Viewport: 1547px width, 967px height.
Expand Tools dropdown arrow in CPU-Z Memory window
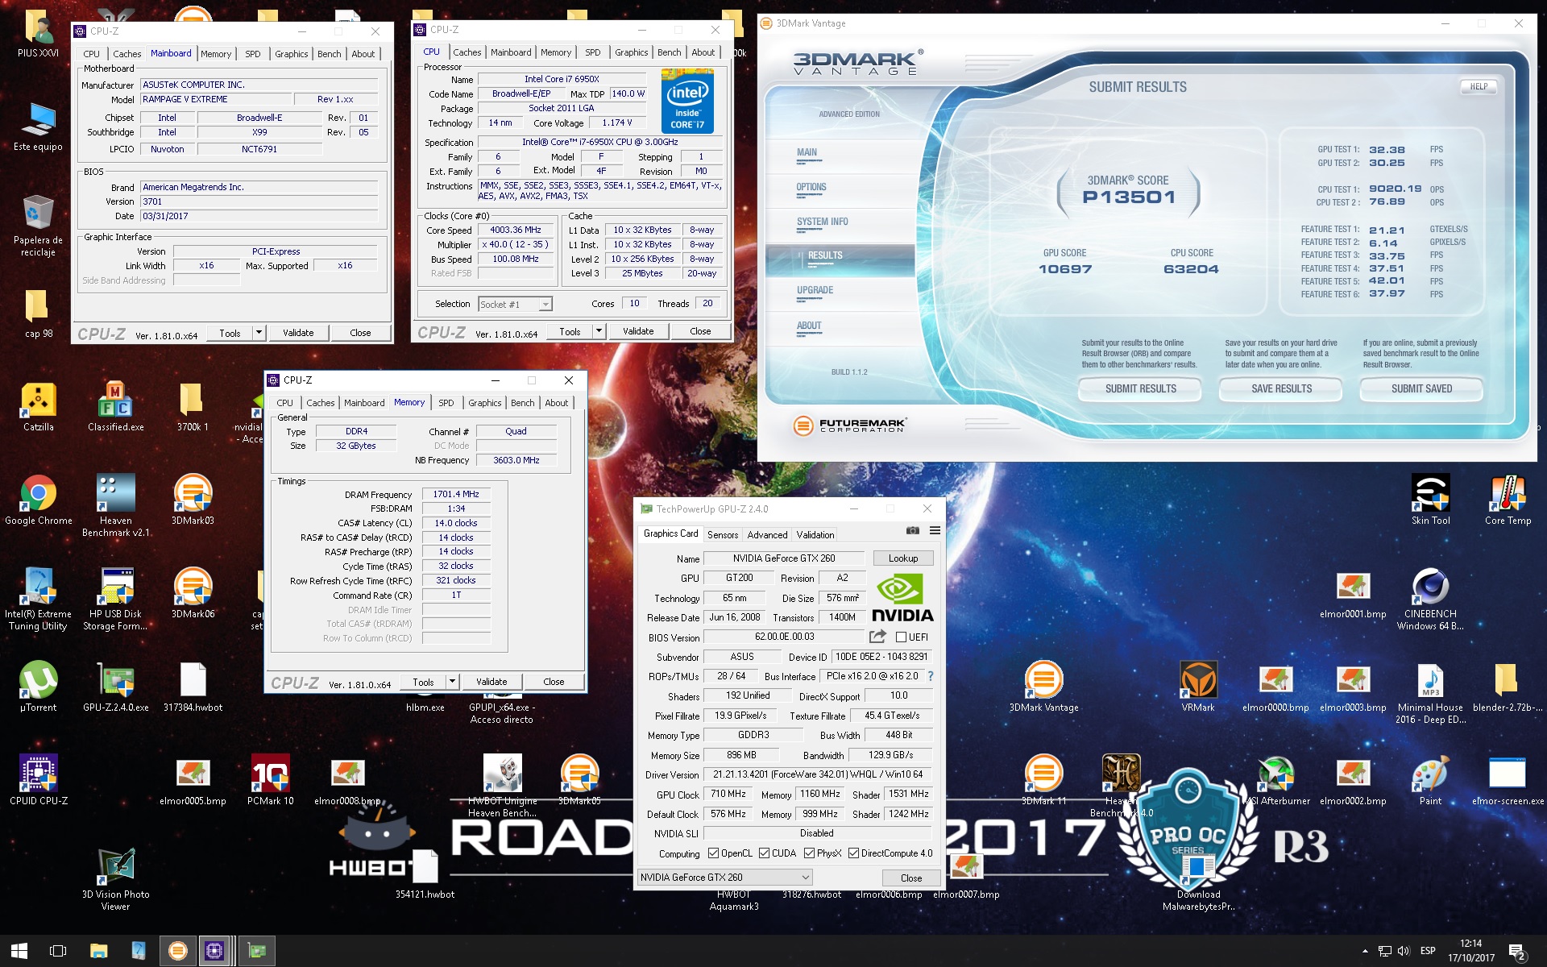coord(452,682)
